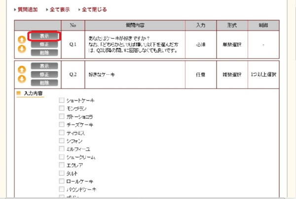Check the ショートケーキ checkbox
The height and width of the screenshot is (199, 296).
tap(62, 100)
